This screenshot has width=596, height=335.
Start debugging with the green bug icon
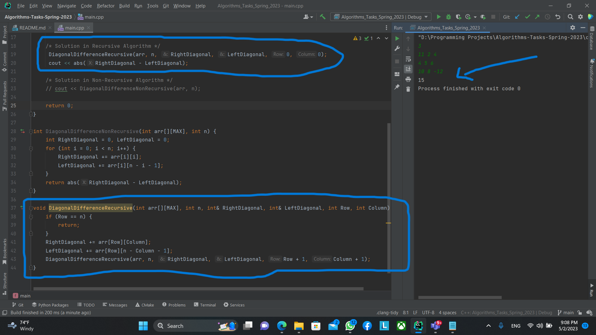[x=448, y=17]
